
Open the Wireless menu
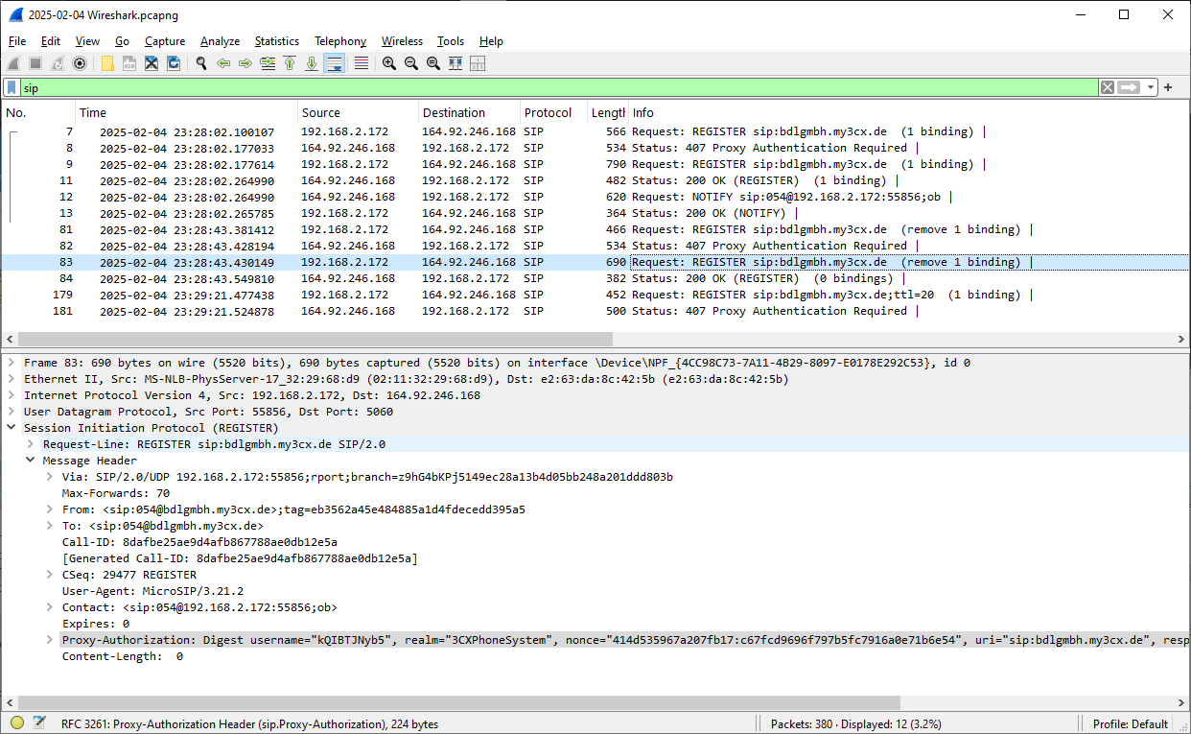click(402, 41)
